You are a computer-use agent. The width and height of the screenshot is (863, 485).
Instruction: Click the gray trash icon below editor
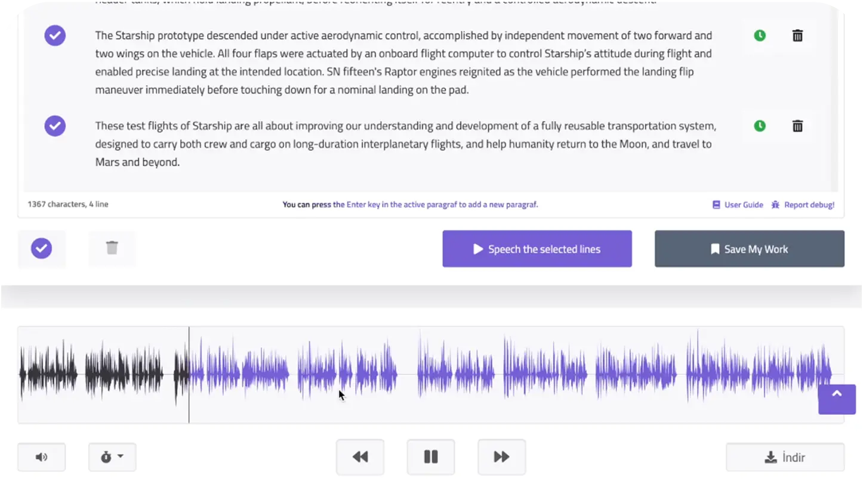coord(112,248)
